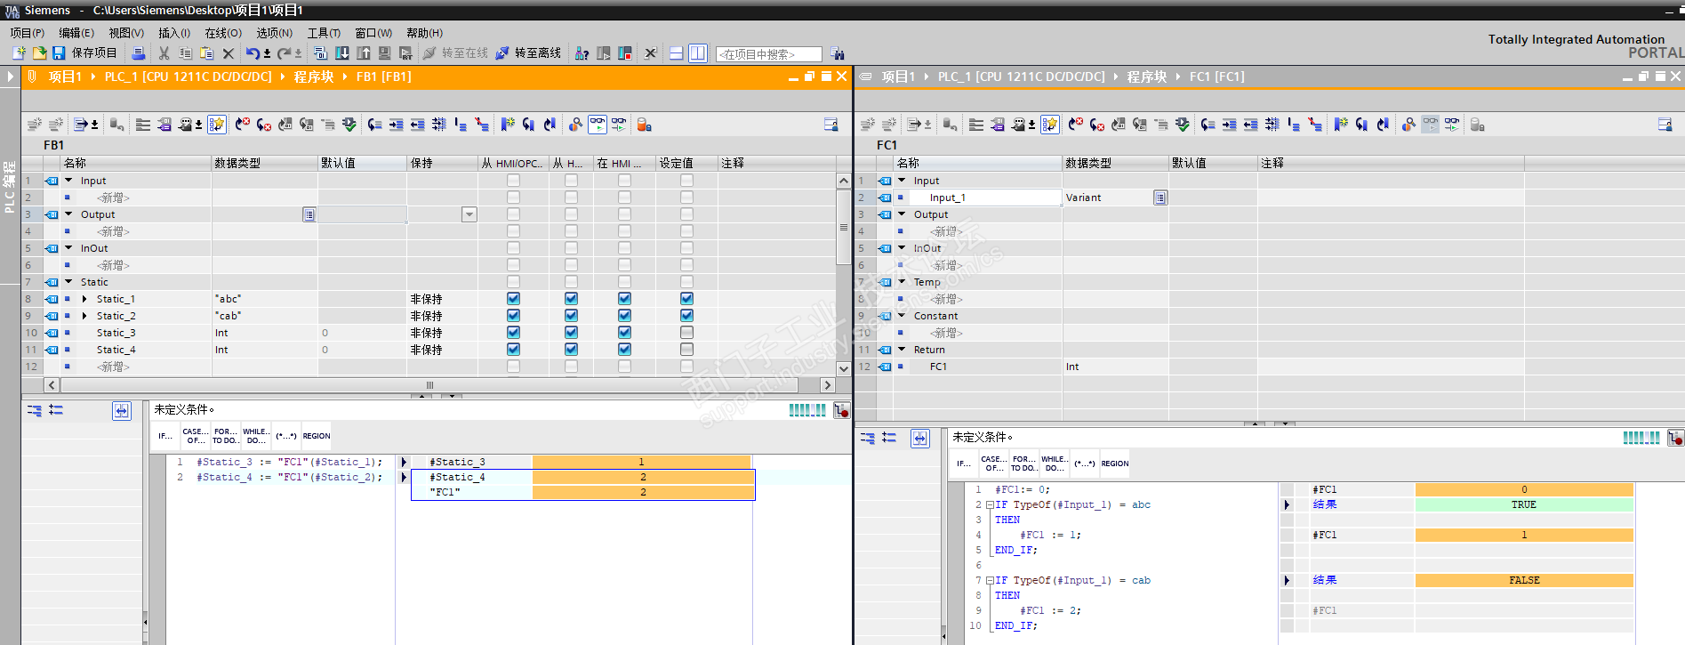Collapse the Static section in FB1

click(68, 282)
